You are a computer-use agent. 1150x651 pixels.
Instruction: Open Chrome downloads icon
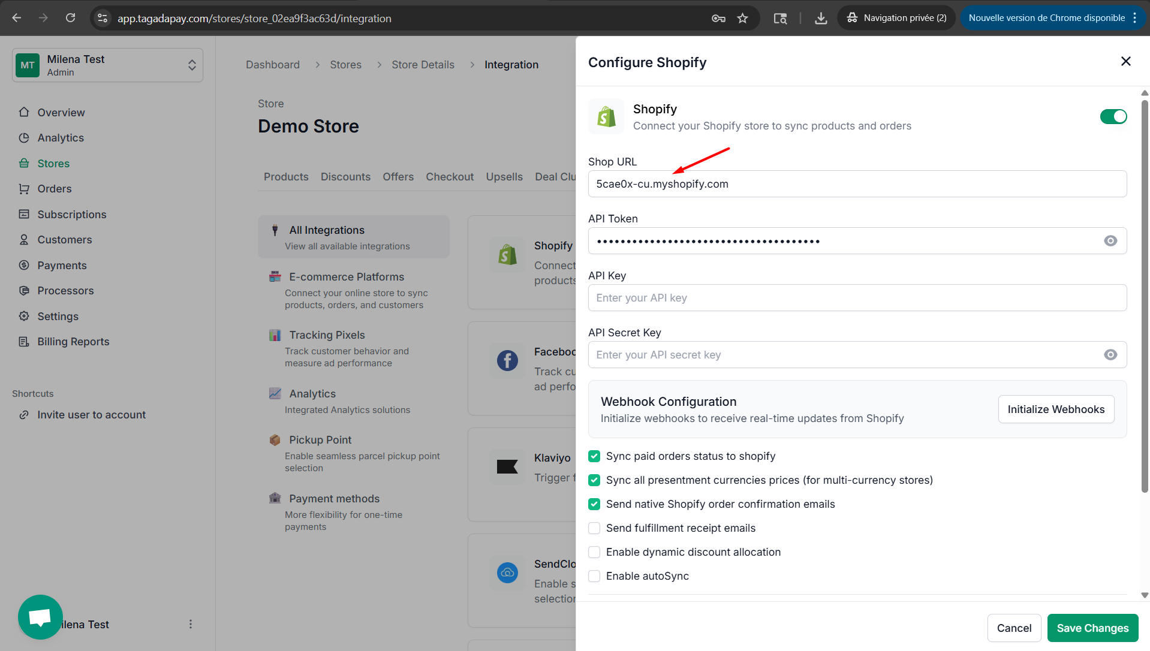[x=821, y=18]
